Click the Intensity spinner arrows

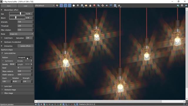click(x=33, y=22)
